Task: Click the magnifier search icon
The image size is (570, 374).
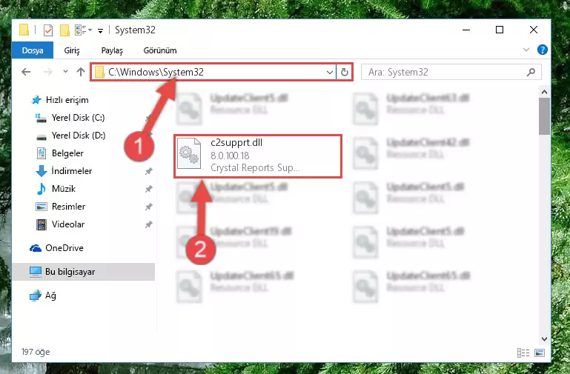Action: pyautogui.click(x=531, y=73)
